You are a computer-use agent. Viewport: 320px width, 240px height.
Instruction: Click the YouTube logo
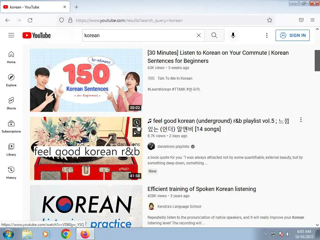[x=37, y=35]
